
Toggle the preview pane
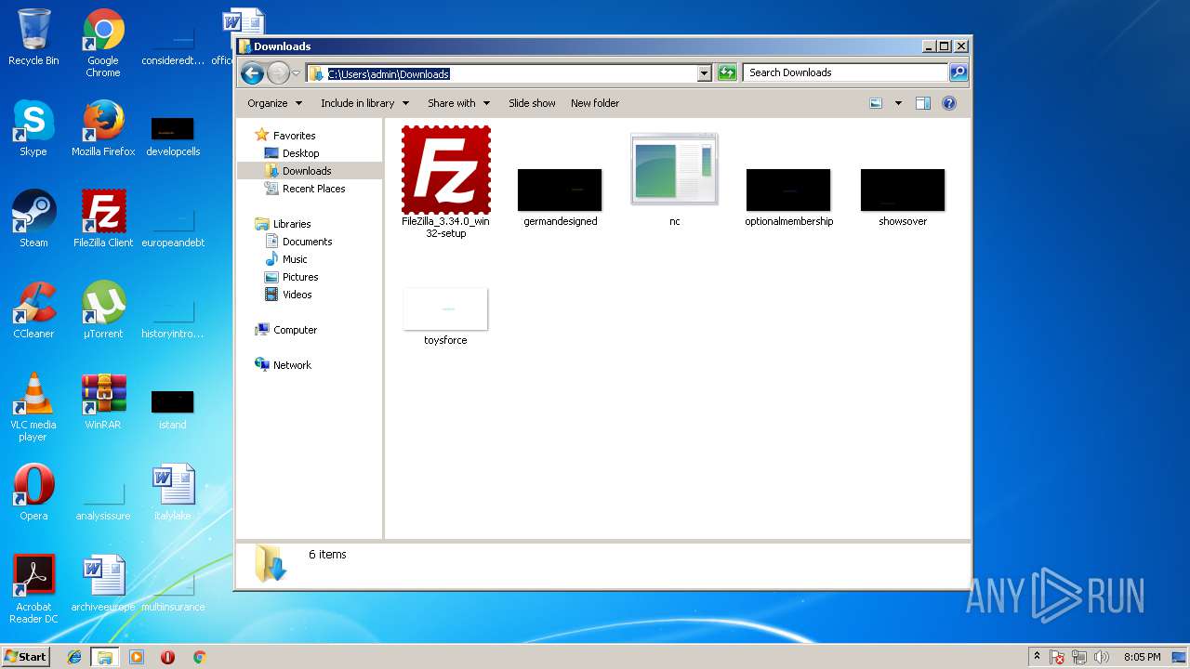(x=923, y=103)
